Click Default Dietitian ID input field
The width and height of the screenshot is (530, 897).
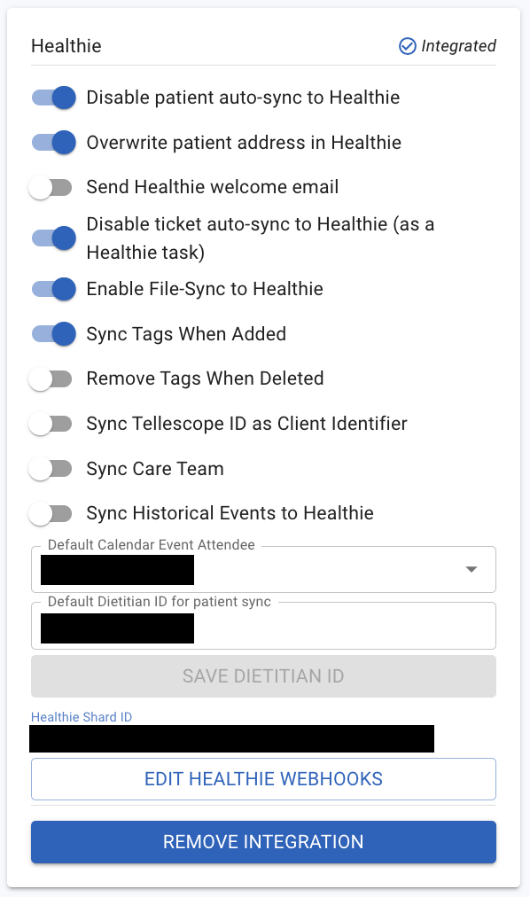point(263,626)
